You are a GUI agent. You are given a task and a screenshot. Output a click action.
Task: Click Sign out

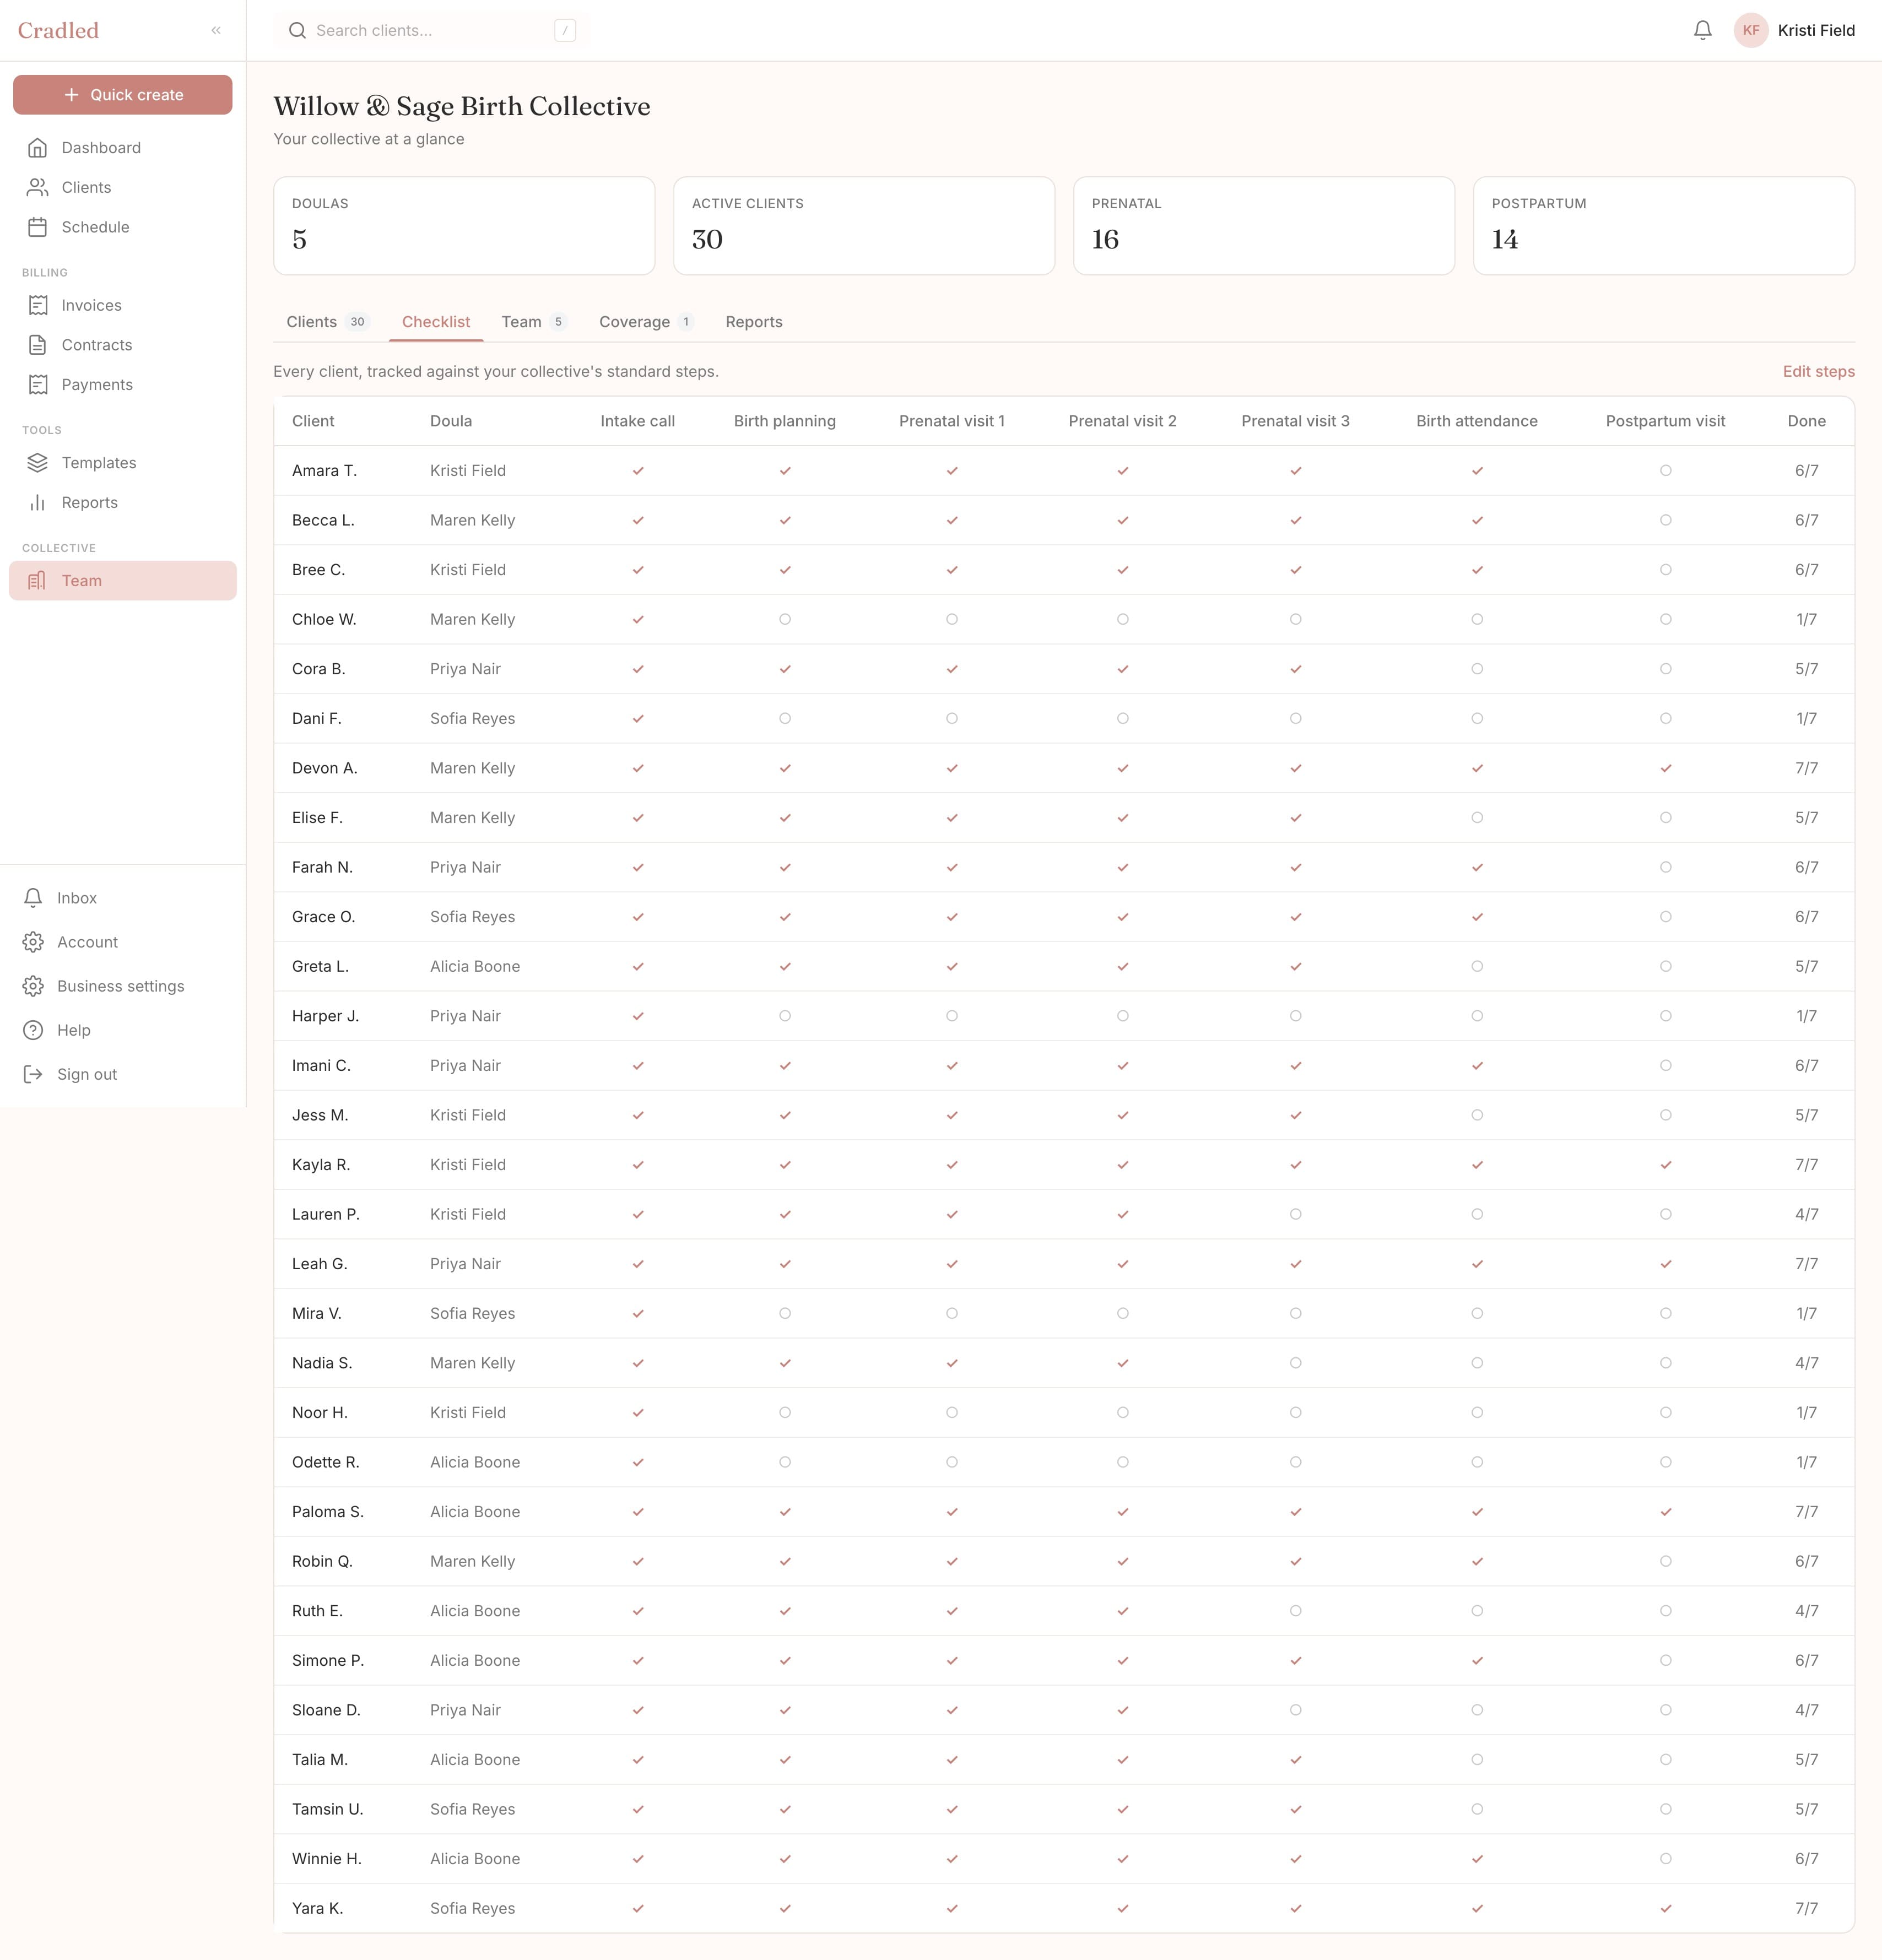tap(123, 1074)
